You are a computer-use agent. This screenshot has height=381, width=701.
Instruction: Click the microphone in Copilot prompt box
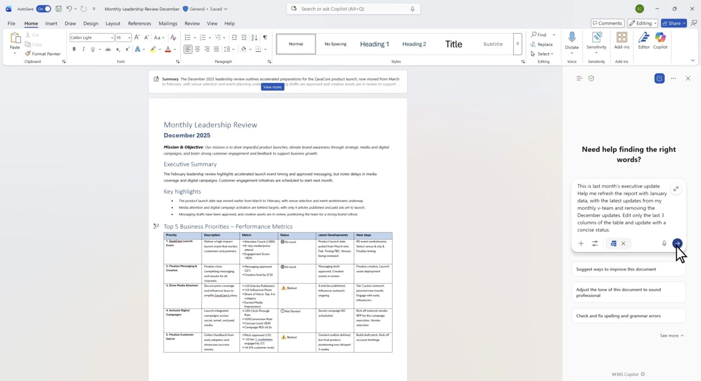pos(664,243)
